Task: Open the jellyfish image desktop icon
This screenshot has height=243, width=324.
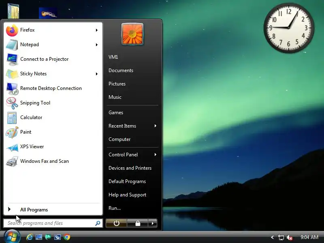Action: [48, 13]
